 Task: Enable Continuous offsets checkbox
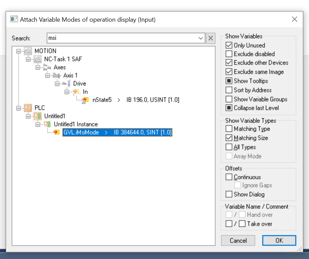click(229, 177)
